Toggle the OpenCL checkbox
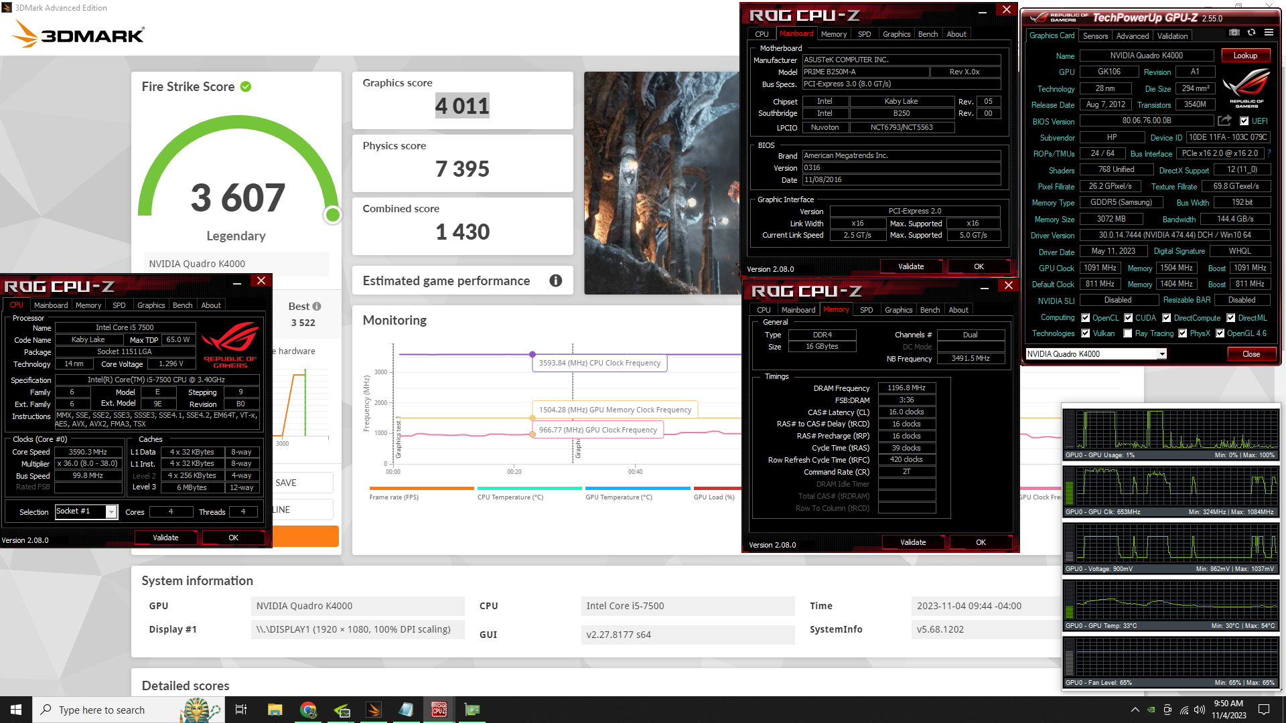 pyautogui.click(x=1085, y=318)
